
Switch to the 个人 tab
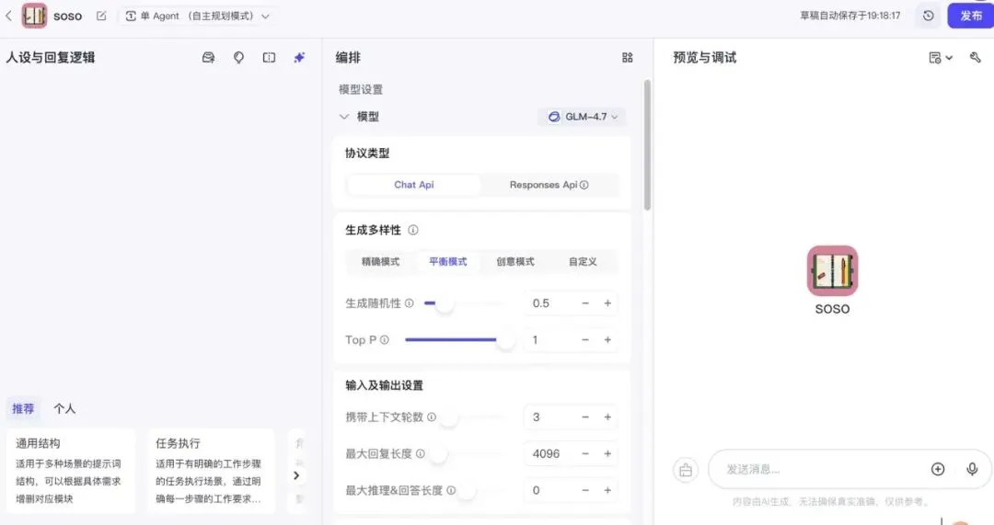pyautogui.click(x=64, y=409)
